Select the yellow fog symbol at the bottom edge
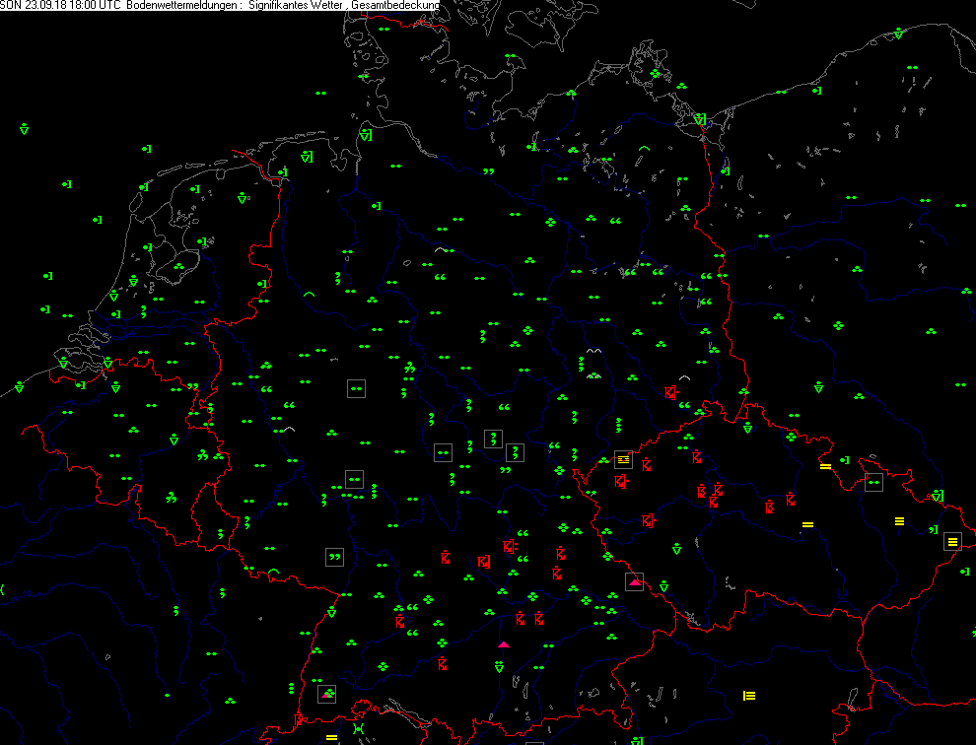Viewport: 976px width, 745px height. [x=331, y=737]
